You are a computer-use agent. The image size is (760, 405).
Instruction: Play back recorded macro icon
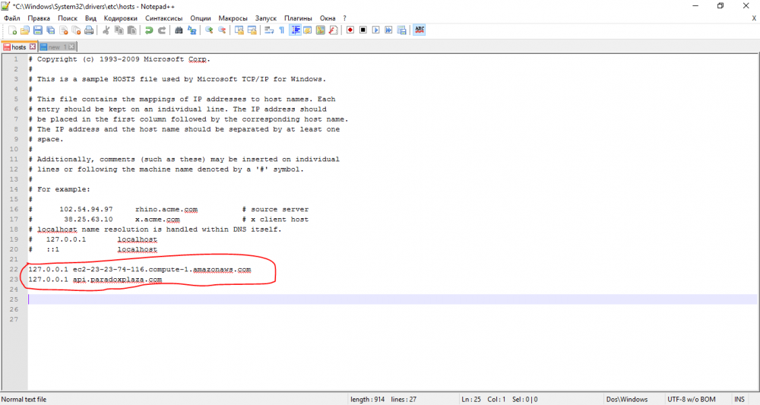[375, 30]
